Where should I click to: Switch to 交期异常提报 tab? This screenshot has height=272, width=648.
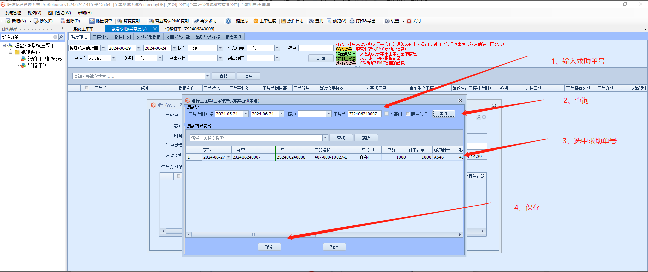(148, 37)
